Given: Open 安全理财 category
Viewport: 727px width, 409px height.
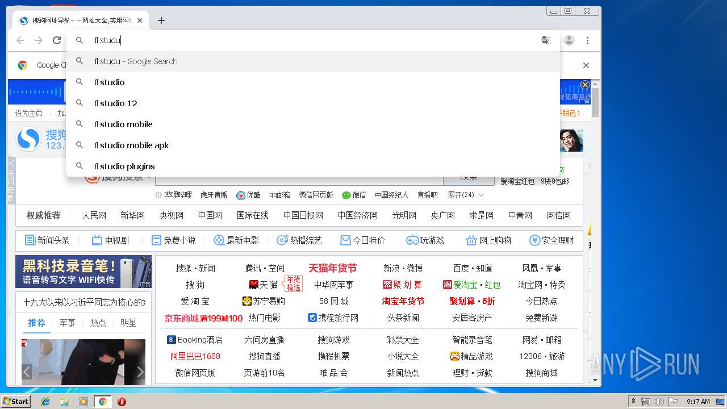Looking at the screenshot, I should point(551,240).
